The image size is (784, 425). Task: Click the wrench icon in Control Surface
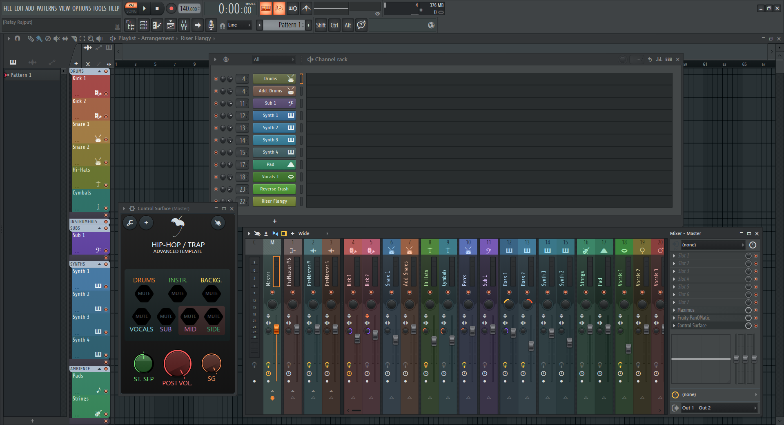coord(130,223)
